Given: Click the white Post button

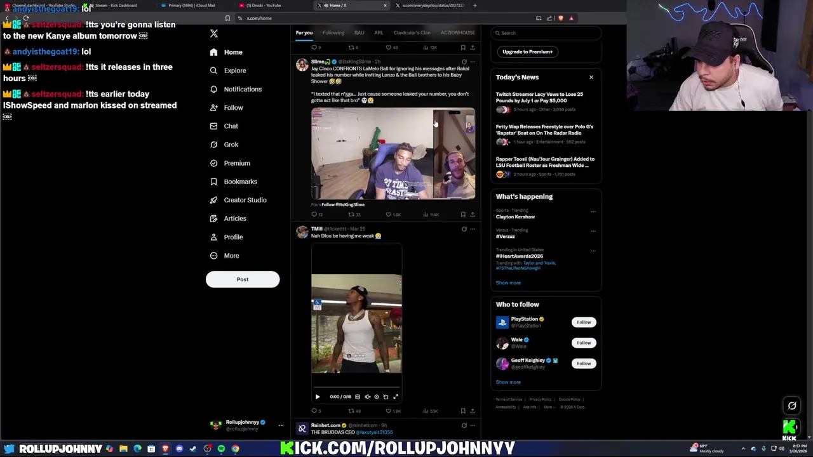Looking at the screenshot, I should coord(243,279).
